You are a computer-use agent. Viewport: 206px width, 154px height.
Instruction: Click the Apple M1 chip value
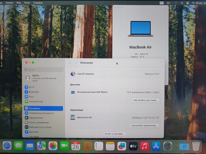pos(144,54)
